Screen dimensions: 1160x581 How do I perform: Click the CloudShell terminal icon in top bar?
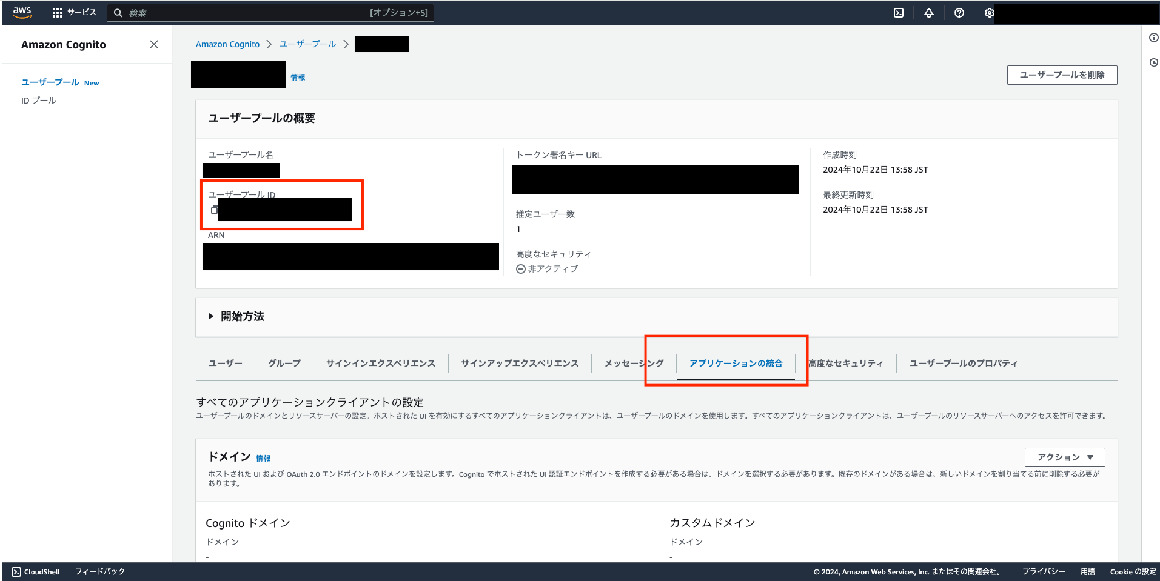899,12
